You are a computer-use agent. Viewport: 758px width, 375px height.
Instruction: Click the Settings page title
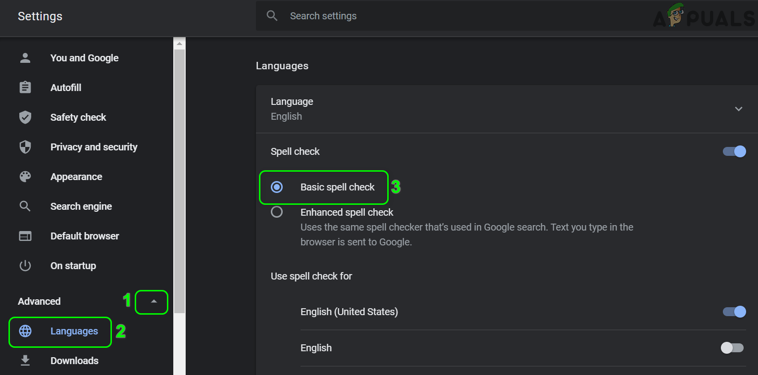click(x=40, y=16)
